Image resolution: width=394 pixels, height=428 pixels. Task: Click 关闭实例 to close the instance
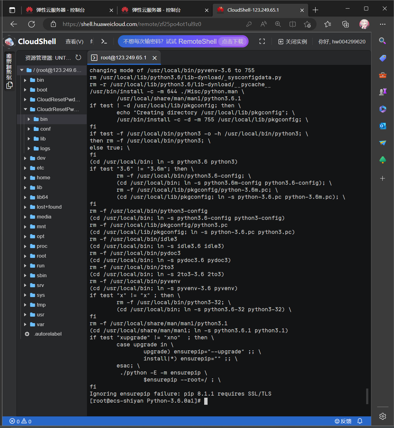pos(292,42)
